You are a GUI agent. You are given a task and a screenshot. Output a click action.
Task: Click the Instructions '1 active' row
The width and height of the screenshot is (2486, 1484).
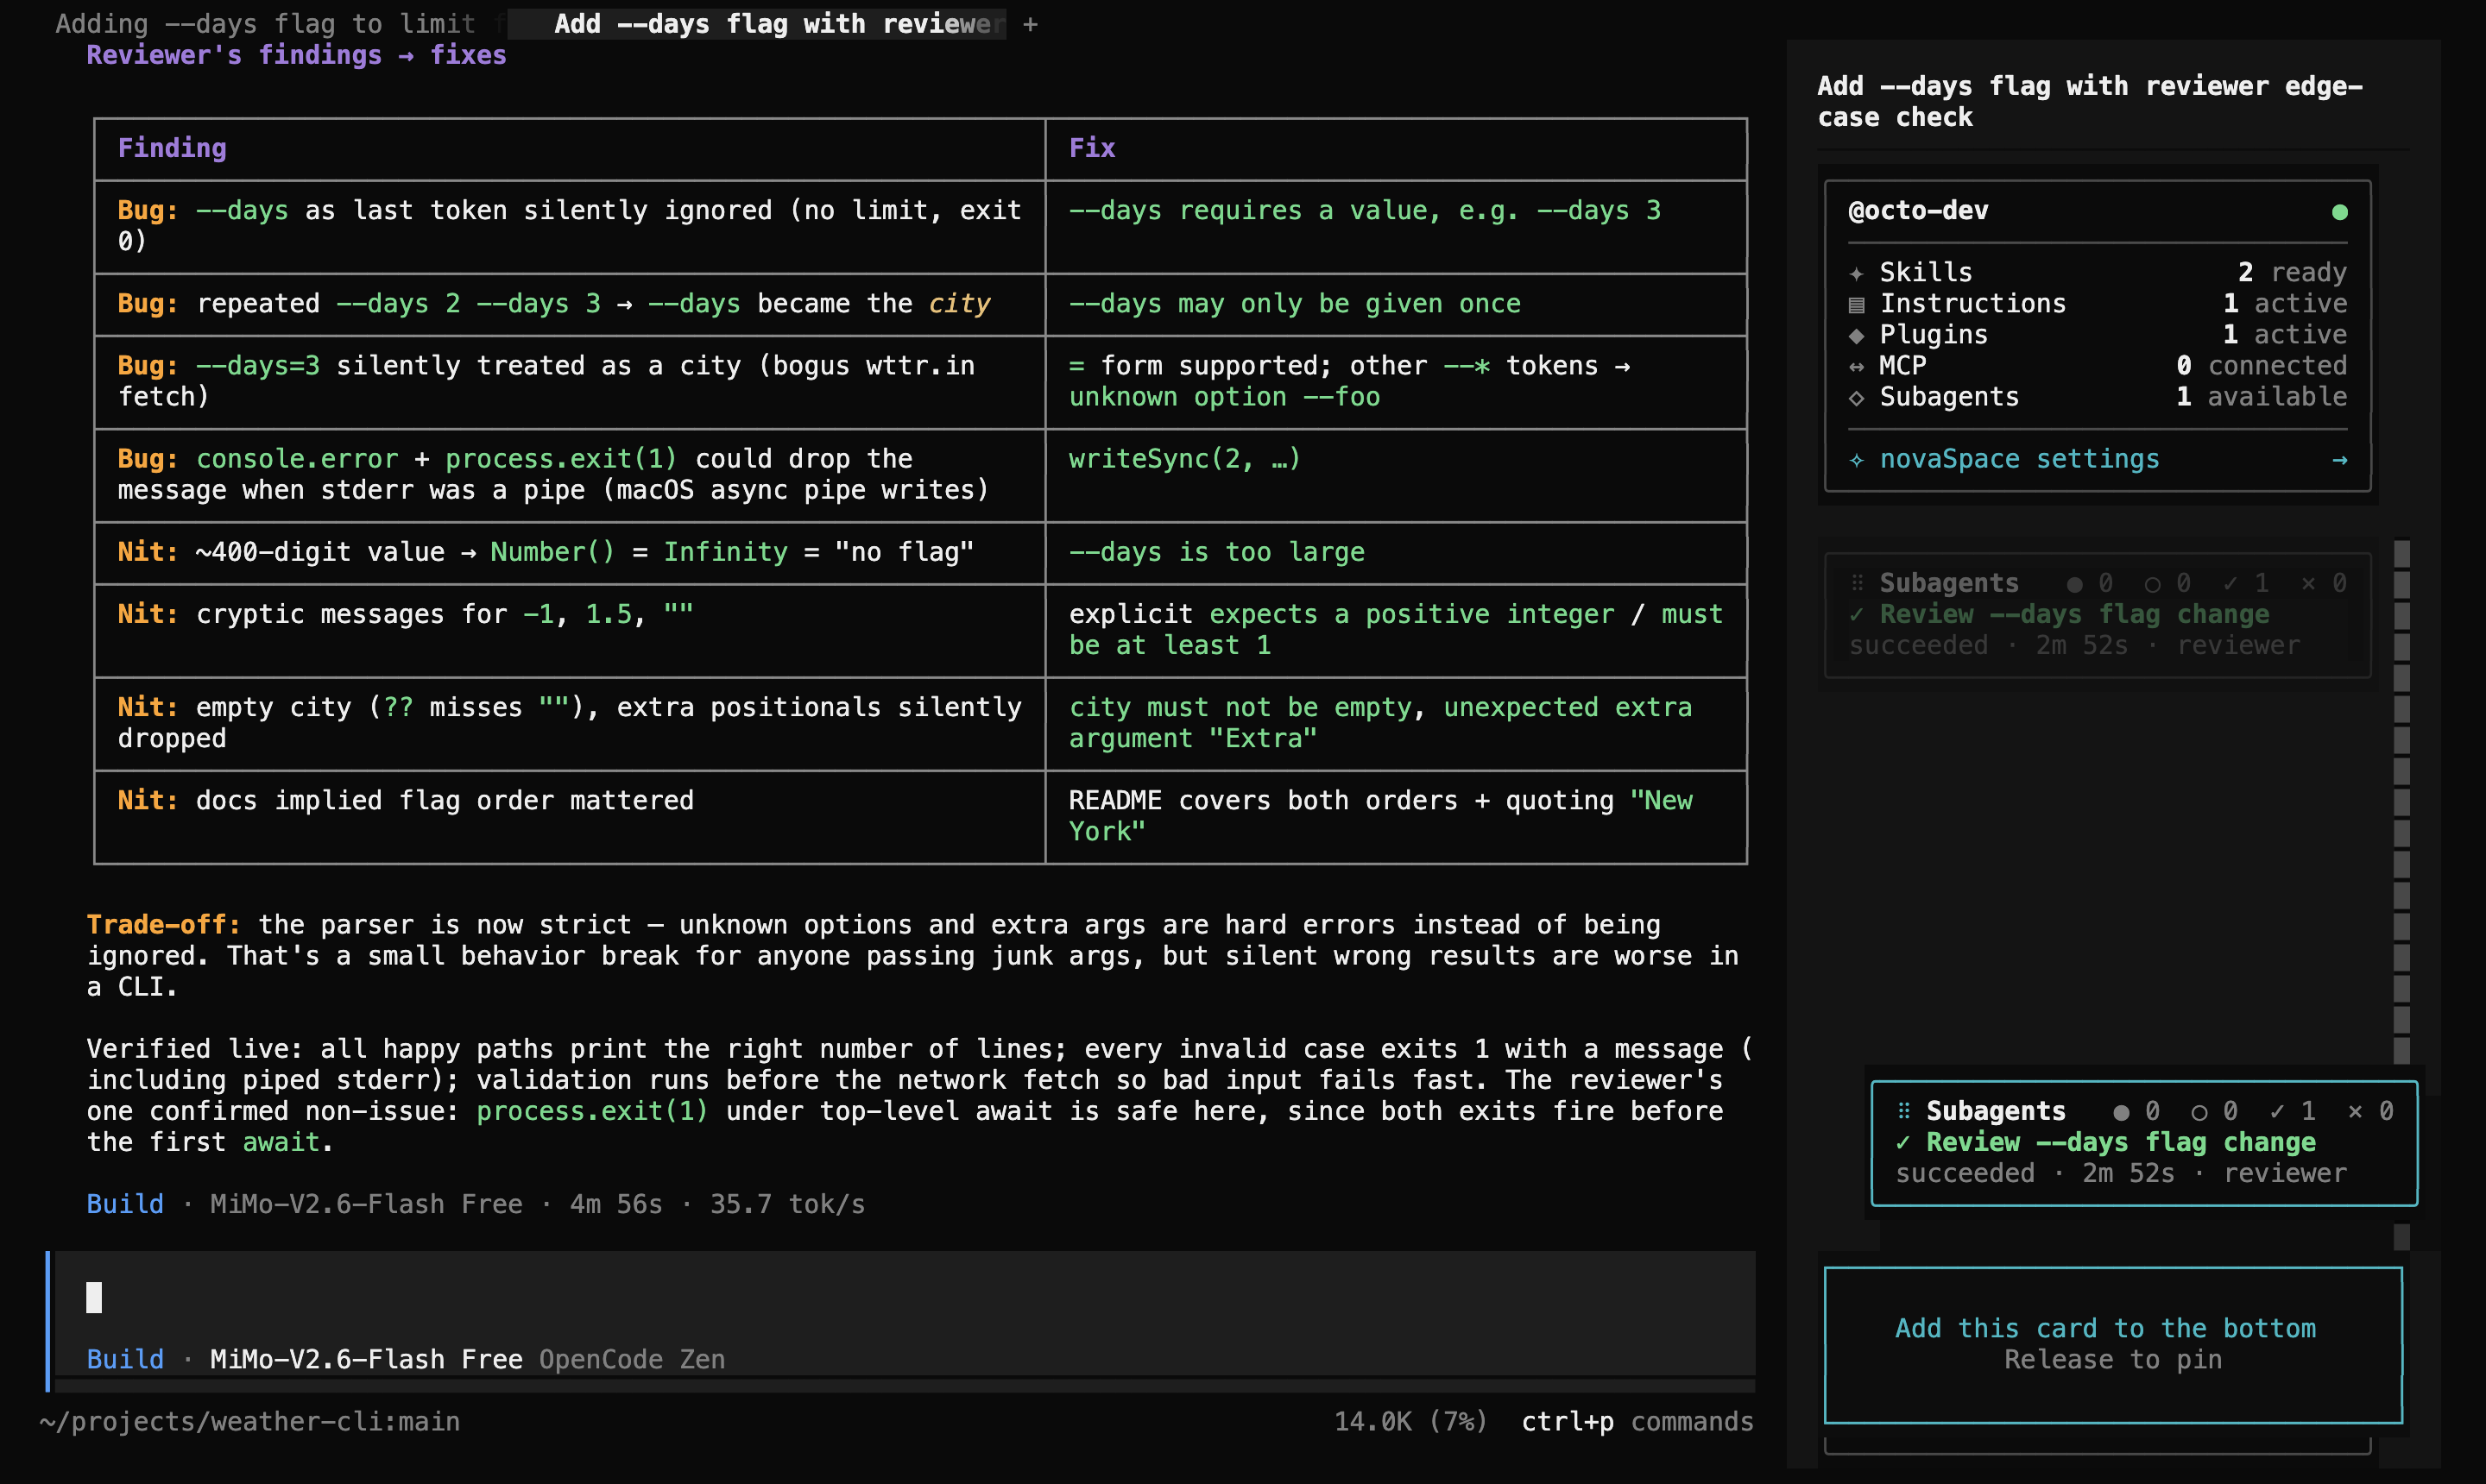pyautogui.click(x=2097, y=303)
